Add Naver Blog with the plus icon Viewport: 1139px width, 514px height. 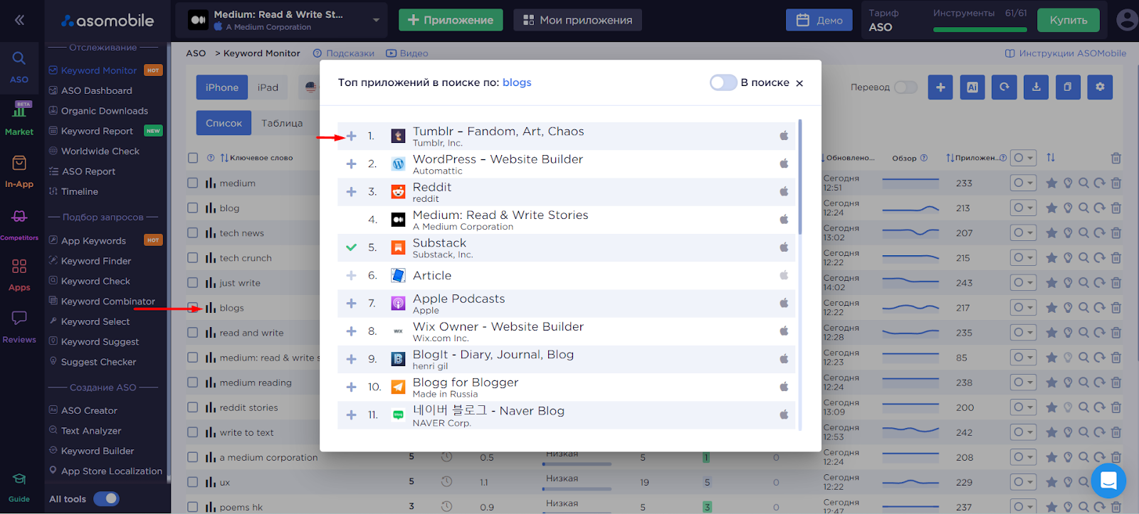click(351, 414)
